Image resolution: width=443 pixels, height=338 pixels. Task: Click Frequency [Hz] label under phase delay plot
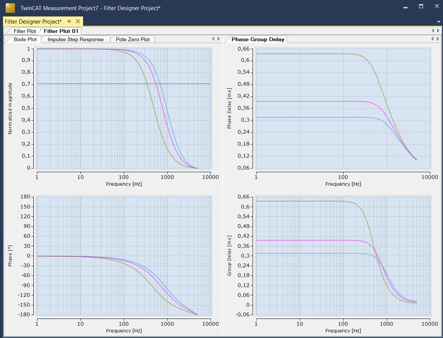pyautogui.click(x=343, y=184)
